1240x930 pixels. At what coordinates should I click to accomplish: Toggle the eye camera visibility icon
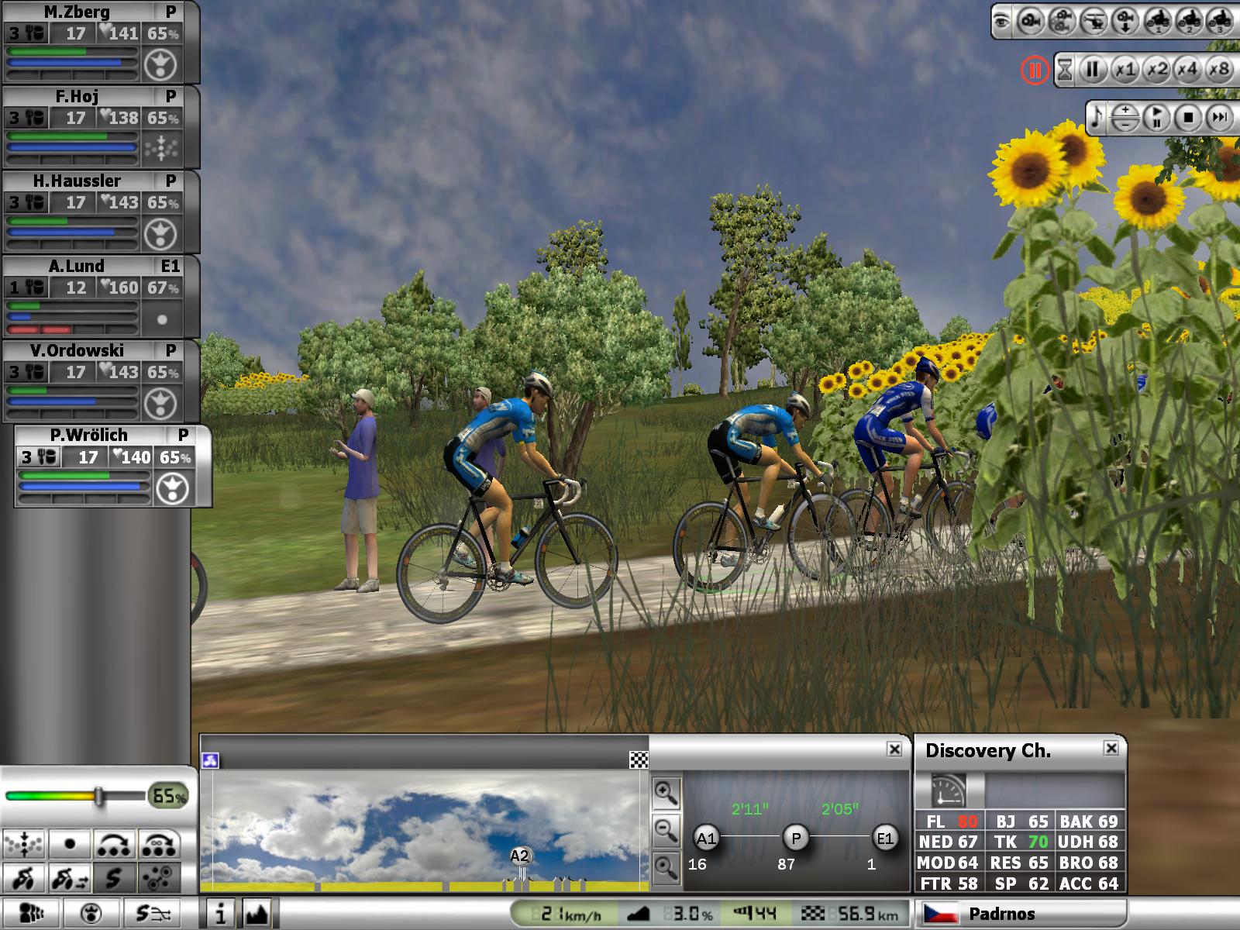pos(1002,22)
